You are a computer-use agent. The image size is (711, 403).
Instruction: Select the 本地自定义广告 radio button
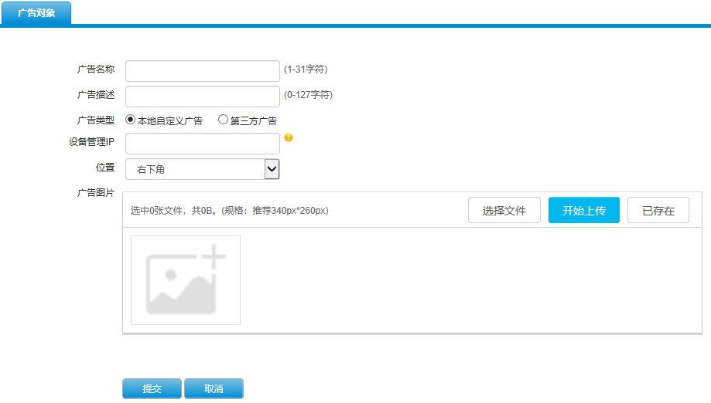click(131, 120)
